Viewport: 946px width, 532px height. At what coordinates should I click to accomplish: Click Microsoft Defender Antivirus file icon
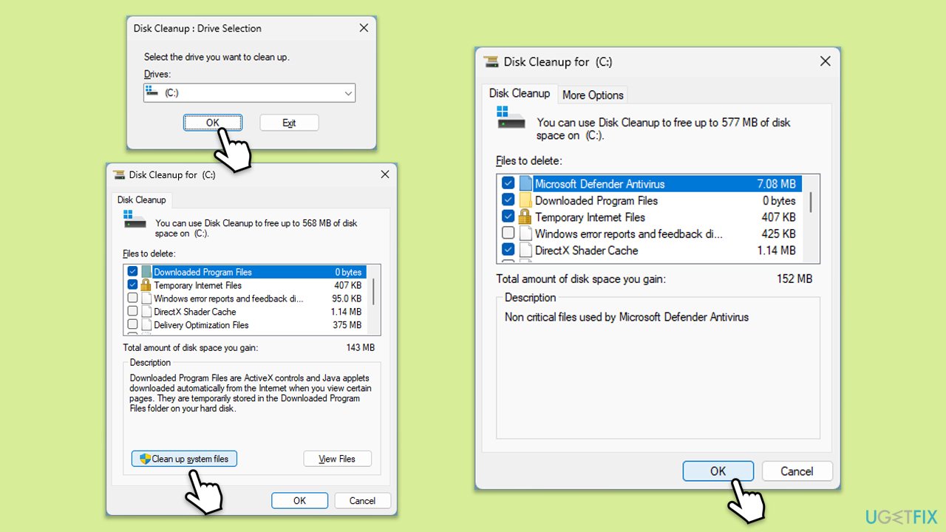tap(525, 183)
